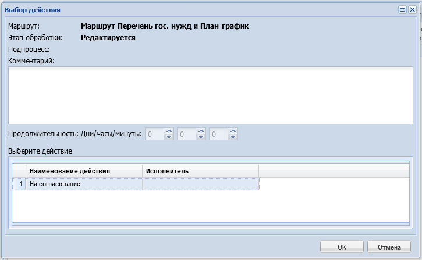Decrease days with the down arrow
This screenshot has width=422, height=260.
point(169,137)
